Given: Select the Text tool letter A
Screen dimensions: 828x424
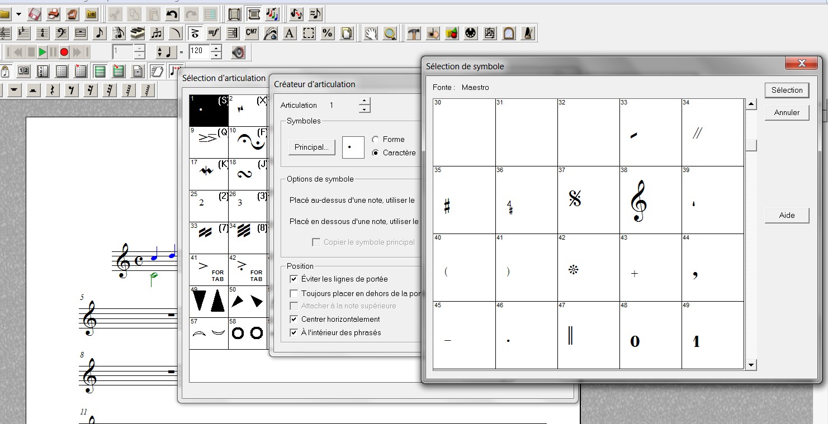Looking at the screenshot, I should [289, 34].
